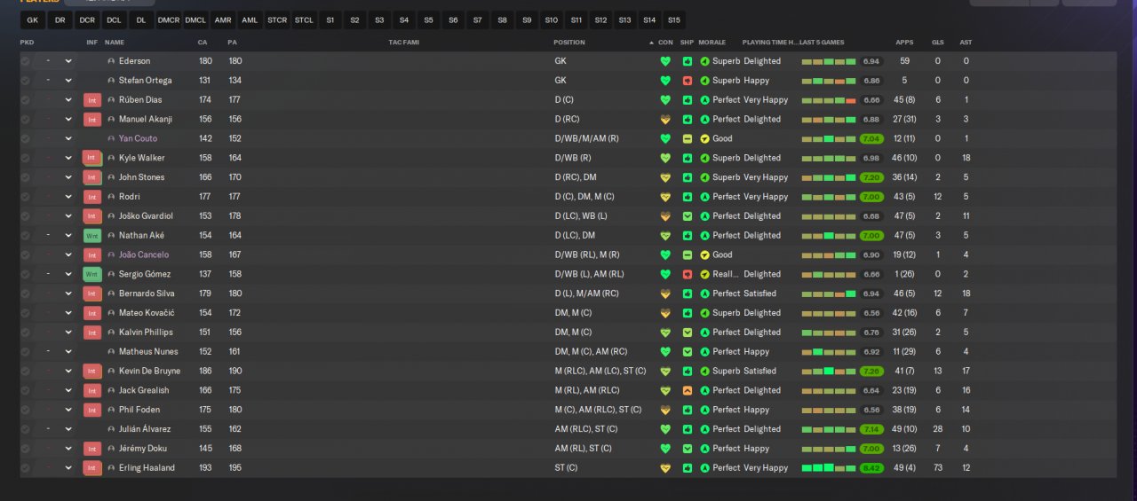1137x501 pixels.
Task: Select the DCR position filter
Action: [87, 20]
